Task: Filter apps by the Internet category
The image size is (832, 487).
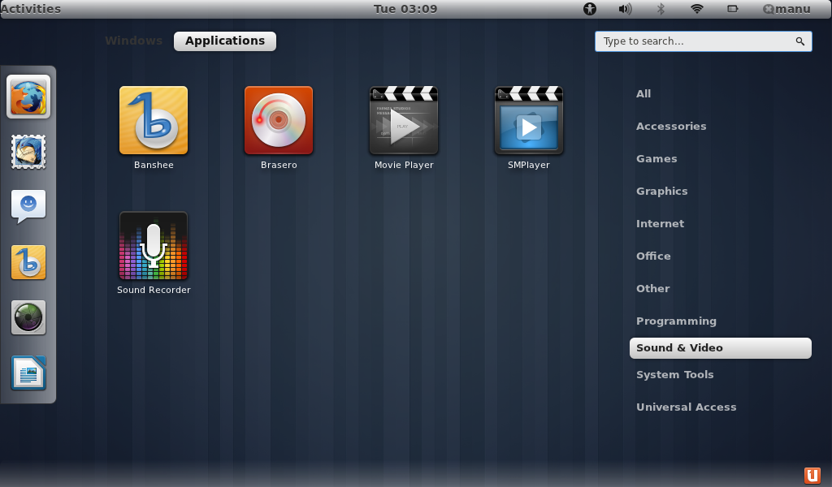Action: (x=660, y=223)
